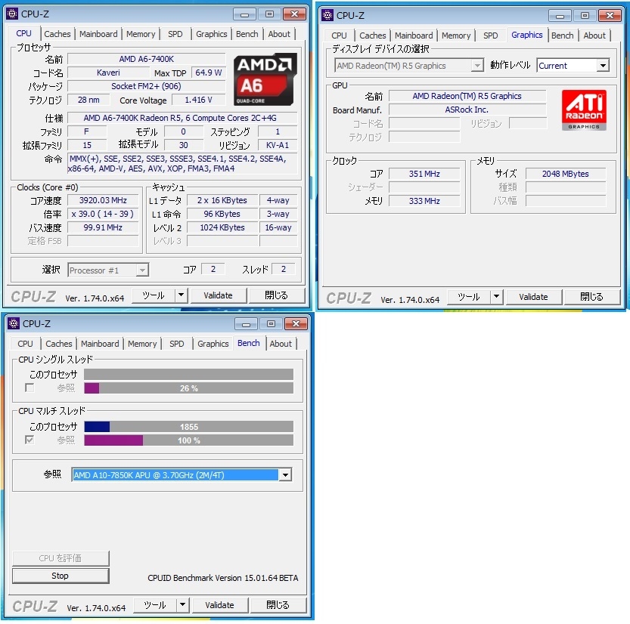Click ツール button in Bench window
Screen dimensions: 630x624
[155, 605]
